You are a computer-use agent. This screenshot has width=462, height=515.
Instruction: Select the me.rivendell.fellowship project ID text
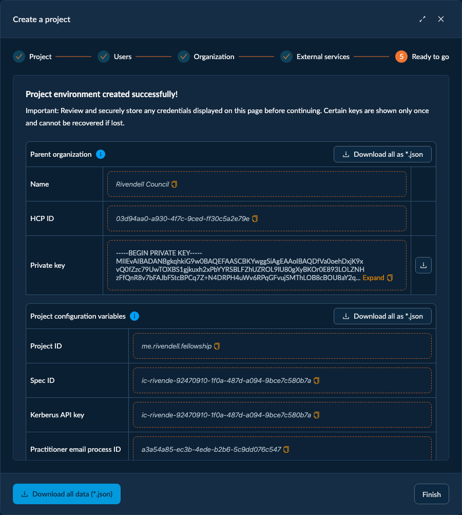177,346
